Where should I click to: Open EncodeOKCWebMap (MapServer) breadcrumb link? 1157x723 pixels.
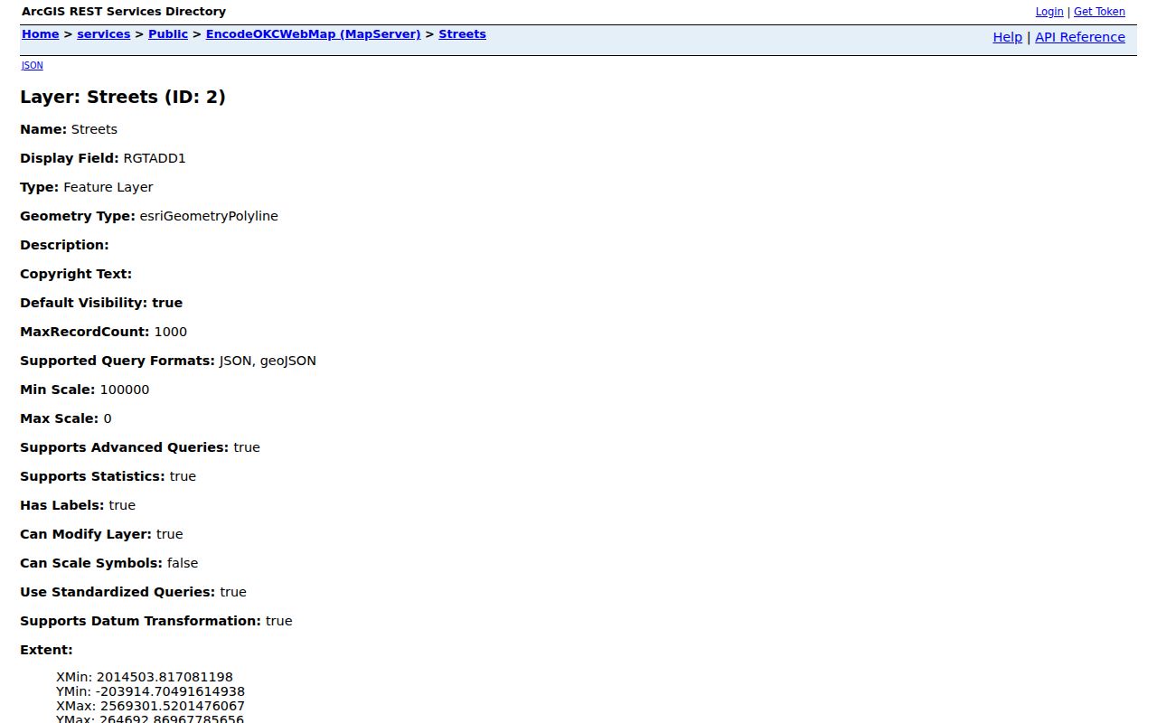point(313,34)
